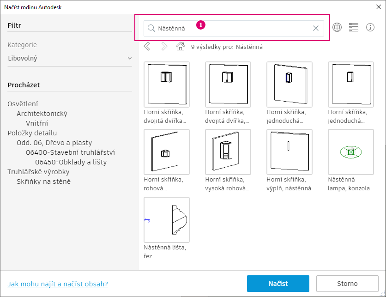The height and width of the screenshot is (297, 386).
Task: Click the search magnifier icon
Action: 151,28
